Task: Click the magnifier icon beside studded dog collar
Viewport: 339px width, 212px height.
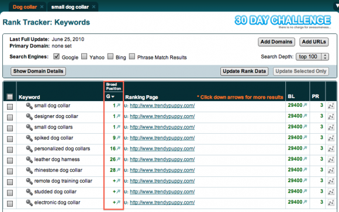Action: click(29, 192)
